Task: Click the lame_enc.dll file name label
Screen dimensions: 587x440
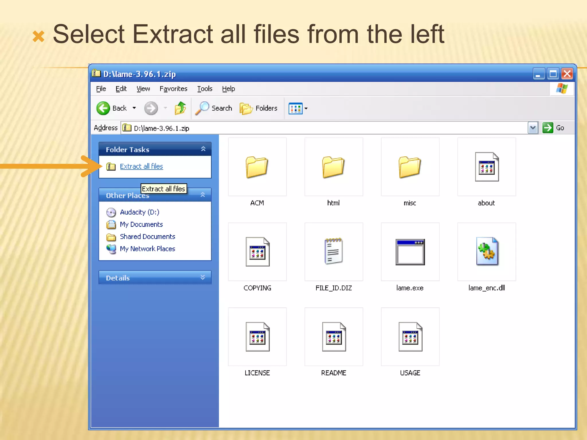Action: [487, 288]
